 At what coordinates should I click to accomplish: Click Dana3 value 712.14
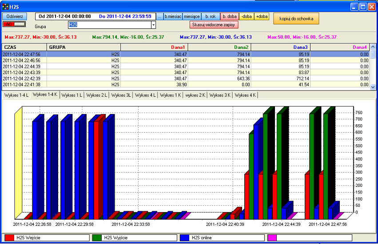pyautogui.click(x=302, y=79)
